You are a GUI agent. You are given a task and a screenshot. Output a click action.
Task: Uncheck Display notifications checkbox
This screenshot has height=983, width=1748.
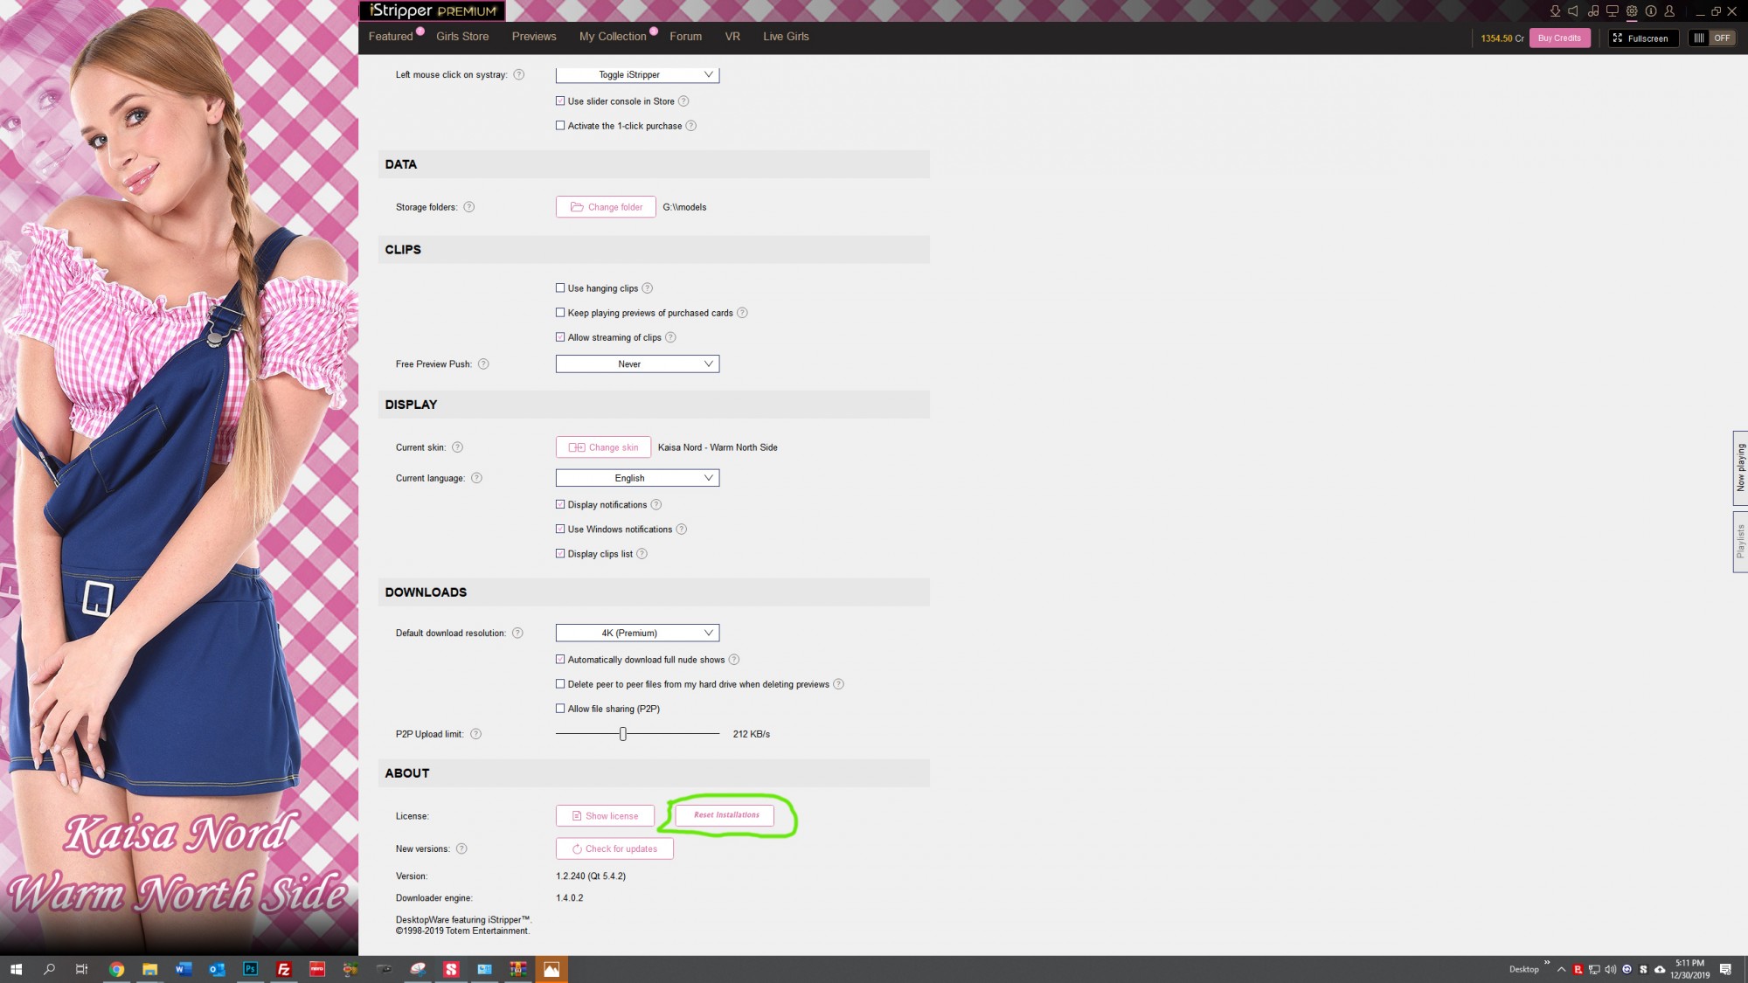(x=560, y=505)
